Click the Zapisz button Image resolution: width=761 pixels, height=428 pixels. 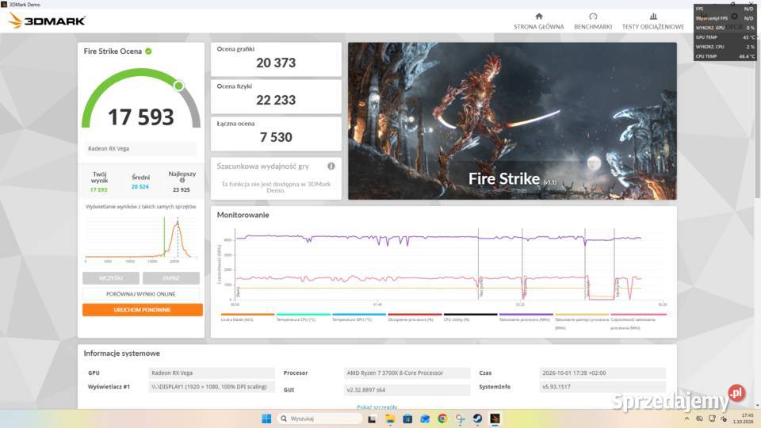171,278
